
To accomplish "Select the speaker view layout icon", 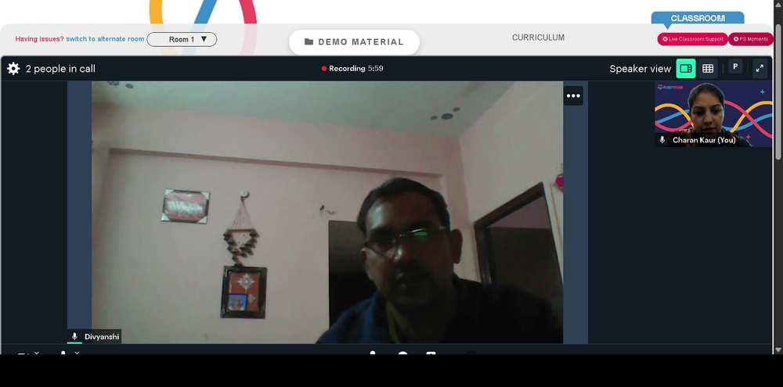I will pyautogui.click(x=686, y=69).
